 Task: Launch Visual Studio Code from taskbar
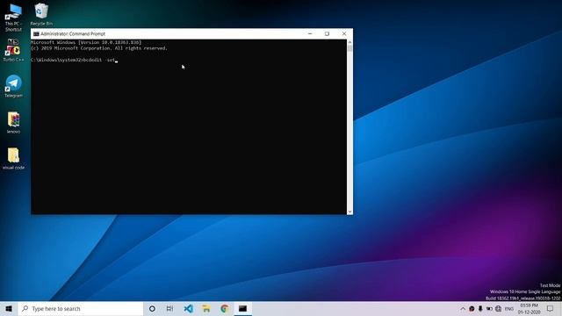(188, 308)
